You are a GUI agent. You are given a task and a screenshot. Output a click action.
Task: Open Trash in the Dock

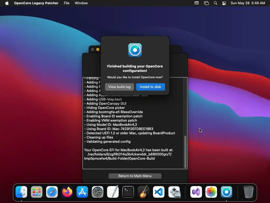[248, 192]
